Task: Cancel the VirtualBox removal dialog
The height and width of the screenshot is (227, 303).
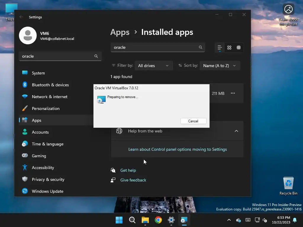Action: [193, 121]
